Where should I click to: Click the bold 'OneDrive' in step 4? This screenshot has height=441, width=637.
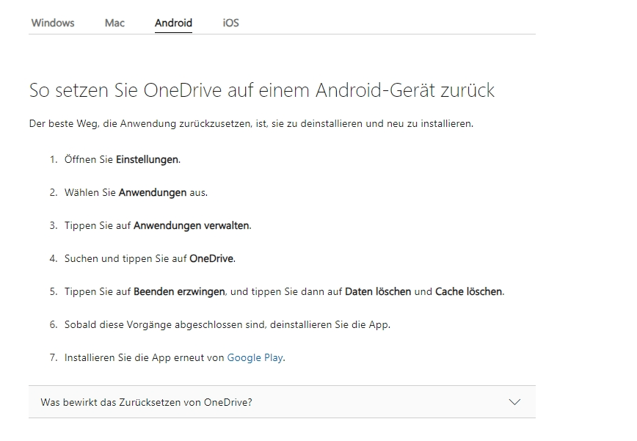[x=211, y=259]
